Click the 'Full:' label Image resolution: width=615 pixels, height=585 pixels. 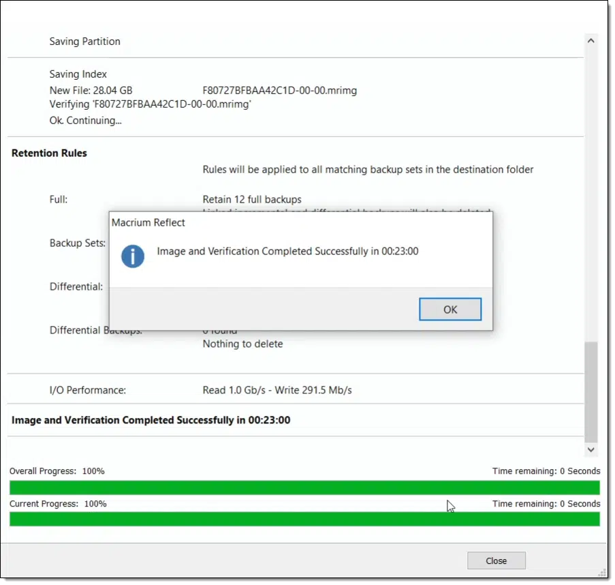(x=59, y=200)
